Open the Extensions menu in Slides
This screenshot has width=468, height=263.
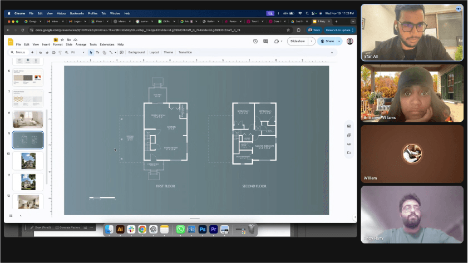[107, 44]
